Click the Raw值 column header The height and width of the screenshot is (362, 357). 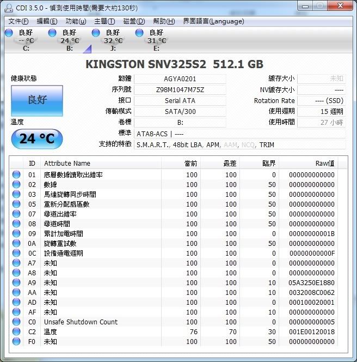tap(309, 163)
